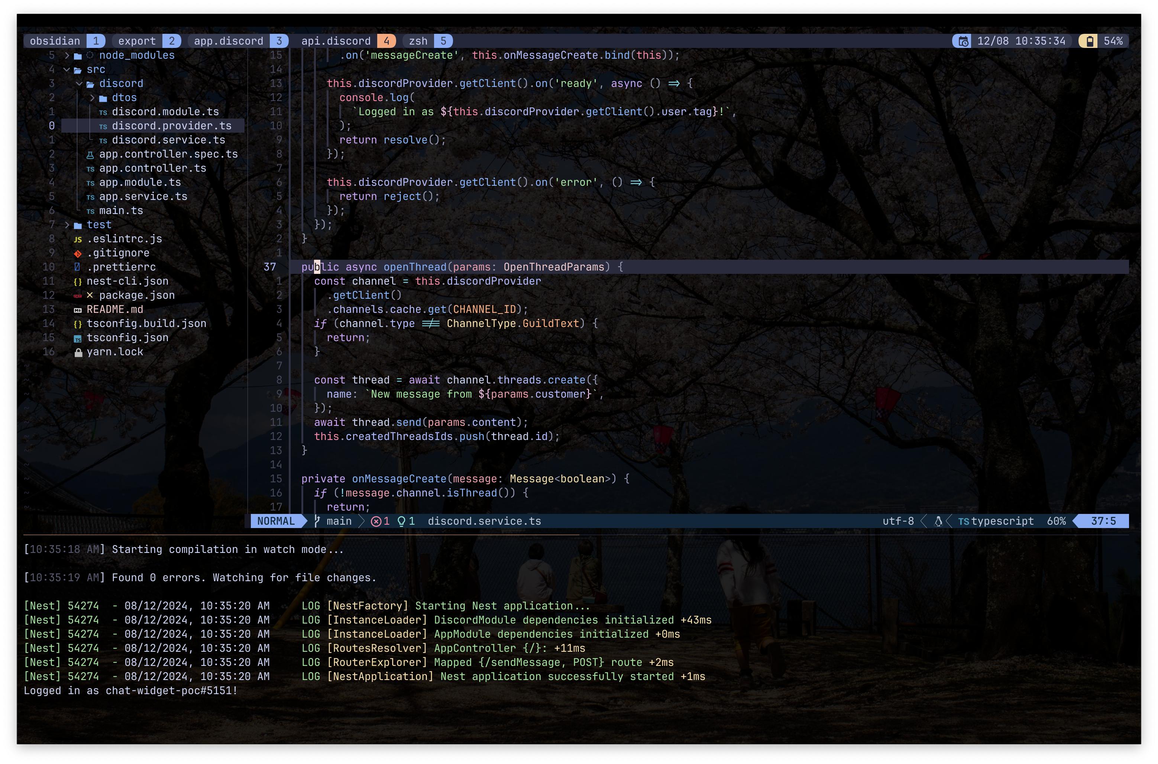Expand the node_modules folder
The image size is (1158, 764).
pos(67,55)
